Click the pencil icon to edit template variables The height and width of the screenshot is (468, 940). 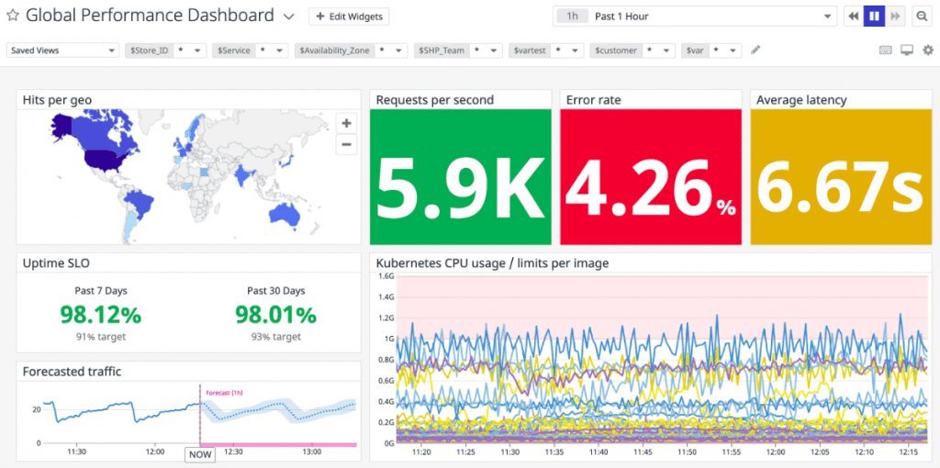pyautogui.click(x=755, y=50)
